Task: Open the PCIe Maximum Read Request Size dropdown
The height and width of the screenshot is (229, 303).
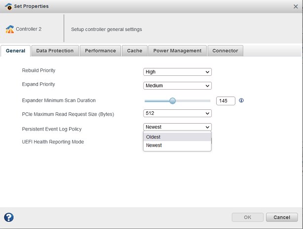Action: point(177,113)
